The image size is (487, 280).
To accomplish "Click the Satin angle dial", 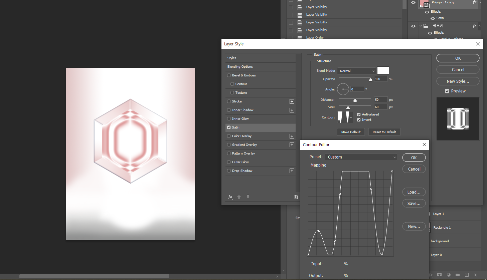I will coord(343,89).
